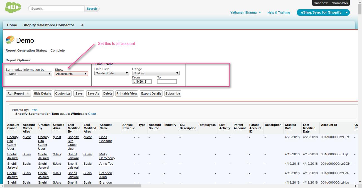362x188 pixels.
Task: Open the Run Report dropdown arrow
Action: coord(28,93)
